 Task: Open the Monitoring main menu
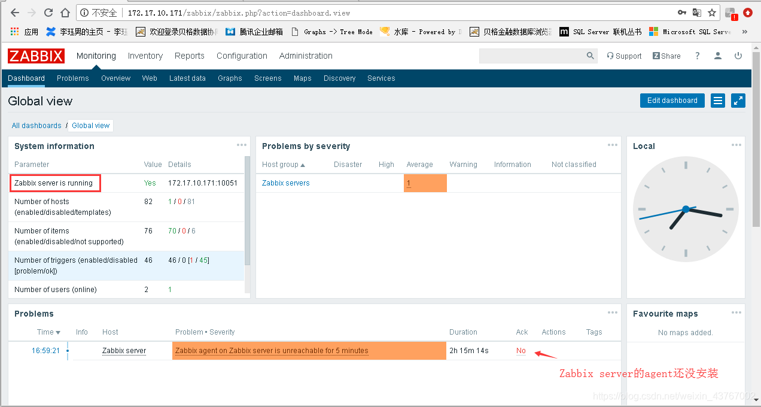pyautogui.click(x=96, y=56)
